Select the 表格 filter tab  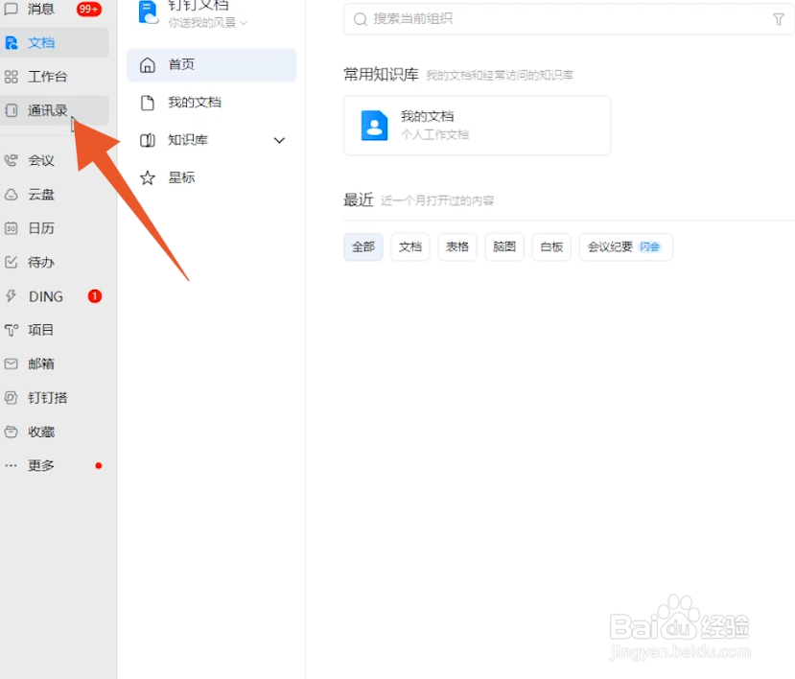[x=457, y=247]
